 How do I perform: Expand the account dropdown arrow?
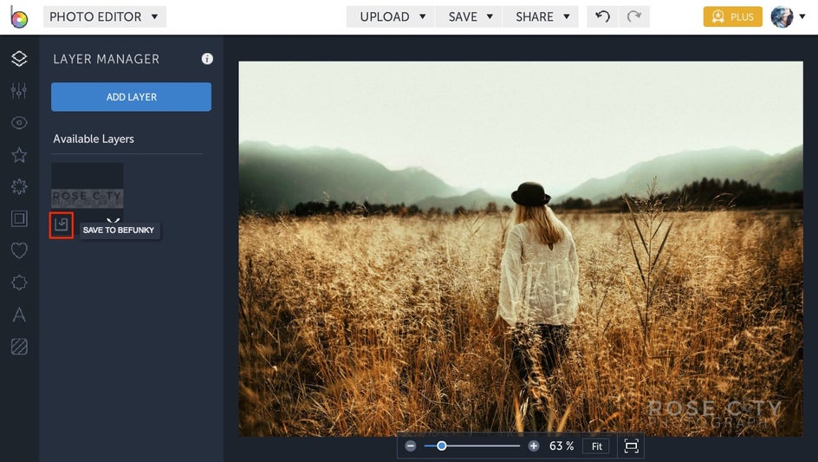point(802,16)
